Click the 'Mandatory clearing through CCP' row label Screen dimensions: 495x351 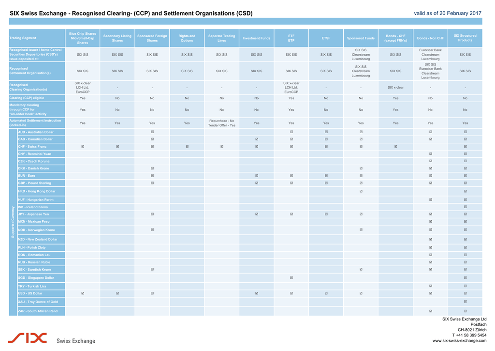tap(37, 109)
